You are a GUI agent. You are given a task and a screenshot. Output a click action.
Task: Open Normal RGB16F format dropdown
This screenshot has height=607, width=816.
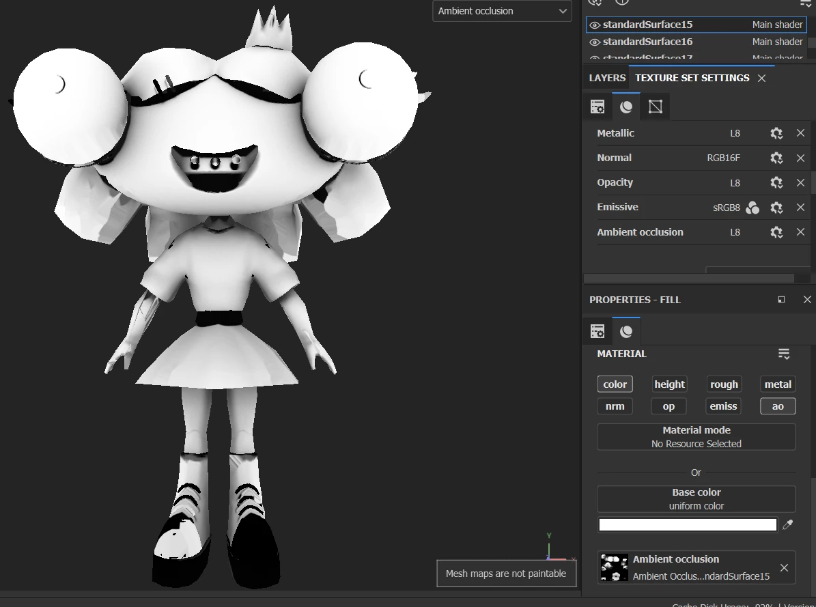pos(723,158)
